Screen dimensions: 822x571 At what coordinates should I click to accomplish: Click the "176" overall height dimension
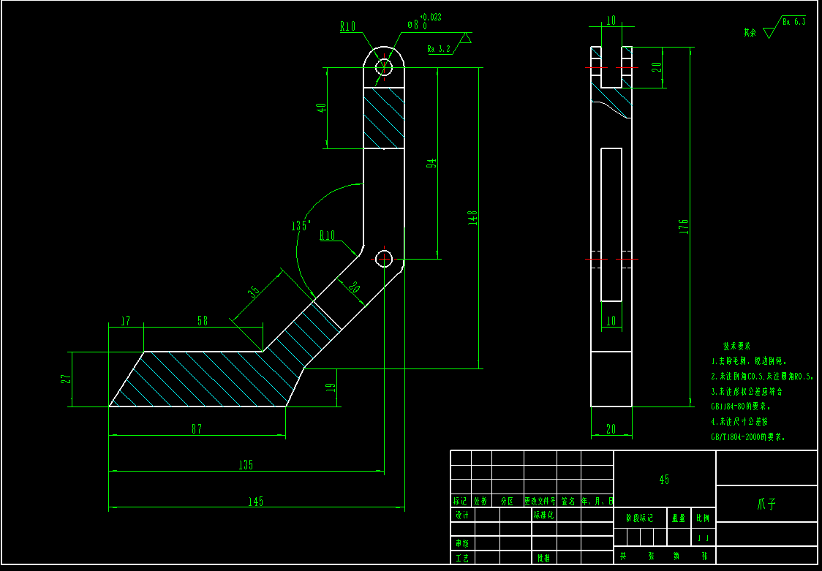click(684, 227)
